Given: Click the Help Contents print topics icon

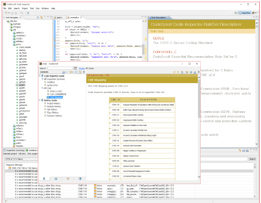Looking at the screenshot, I should tap(63, 72).
